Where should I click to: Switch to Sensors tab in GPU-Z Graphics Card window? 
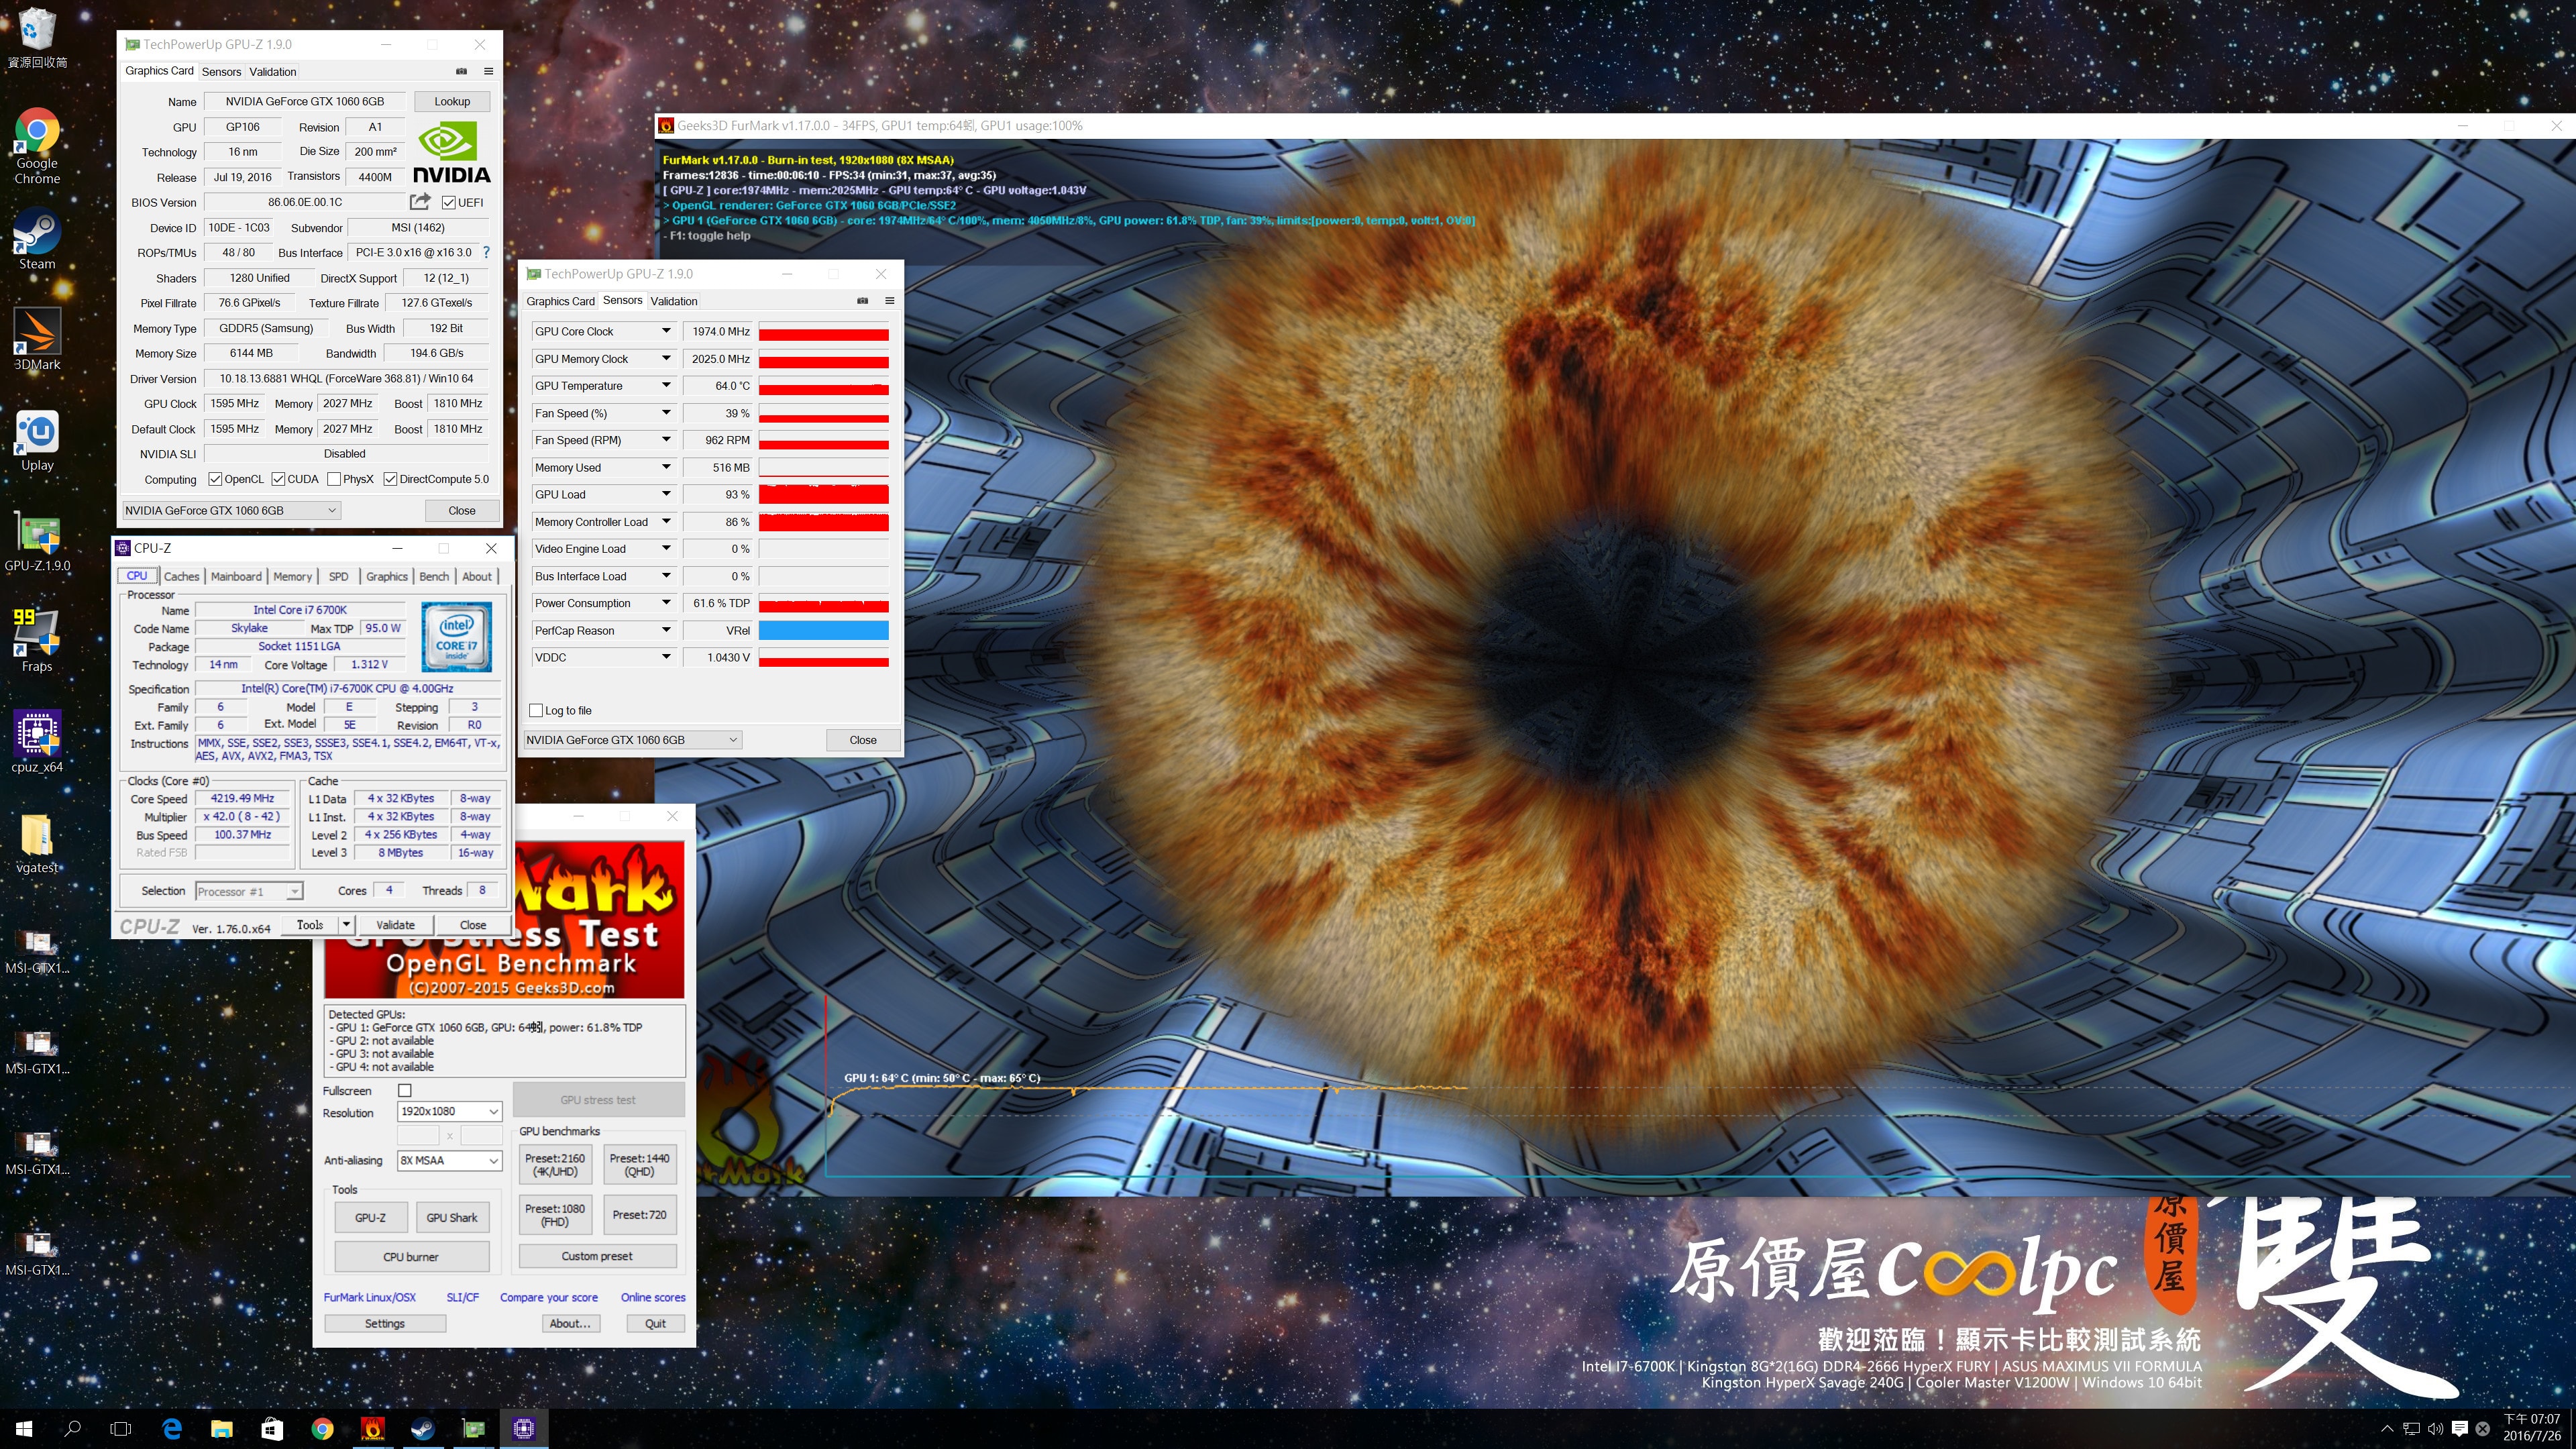point(221,71)
